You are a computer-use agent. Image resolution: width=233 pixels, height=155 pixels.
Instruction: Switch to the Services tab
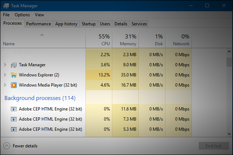[x=139, y=24]
